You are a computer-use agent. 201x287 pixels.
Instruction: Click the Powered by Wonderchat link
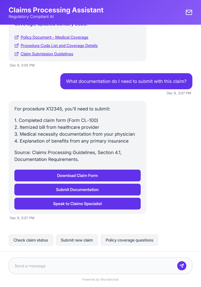100,279
